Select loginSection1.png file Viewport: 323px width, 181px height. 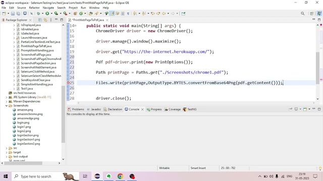pyautogui.click(x=28, y=140)
